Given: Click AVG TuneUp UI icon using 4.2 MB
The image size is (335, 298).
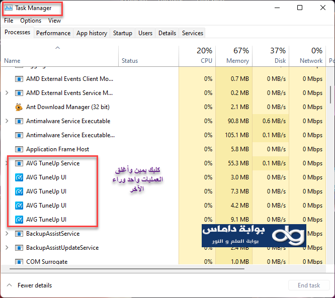Looking at the screenshot, I should [x=19, y=206].
